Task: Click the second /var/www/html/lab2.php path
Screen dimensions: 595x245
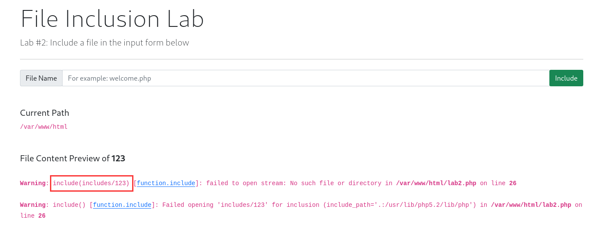Action: pyautogui.click(x=531, y=205)
